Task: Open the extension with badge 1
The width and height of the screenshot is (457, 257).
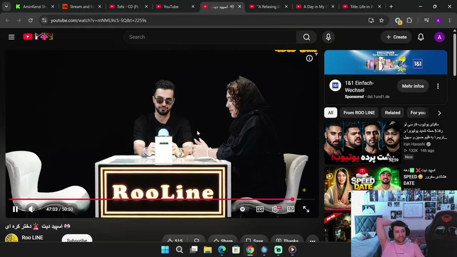Action: [x=398, y=21]
